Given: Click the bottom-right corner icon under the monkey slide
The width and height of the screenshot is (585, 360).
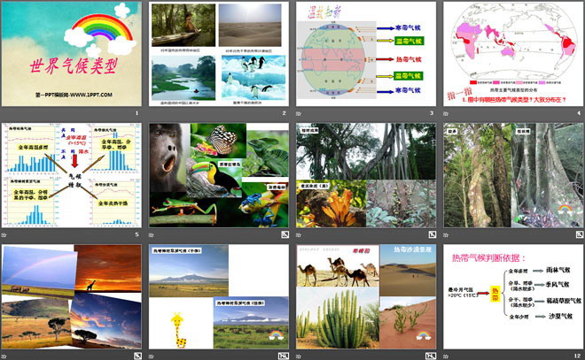Looking at the screenshot, I should point(285,235).
